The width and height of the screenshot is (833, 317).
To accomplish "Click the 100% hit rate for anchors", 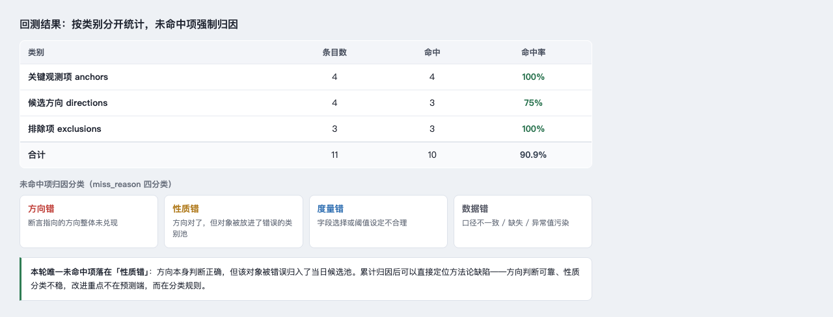I will [533, 77].
